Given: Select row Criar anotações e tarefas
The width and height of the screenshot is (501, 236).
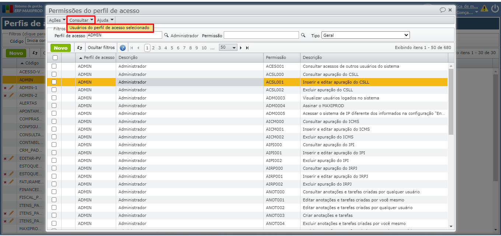Looking at the screenshot, I should (x=247, y=215).
